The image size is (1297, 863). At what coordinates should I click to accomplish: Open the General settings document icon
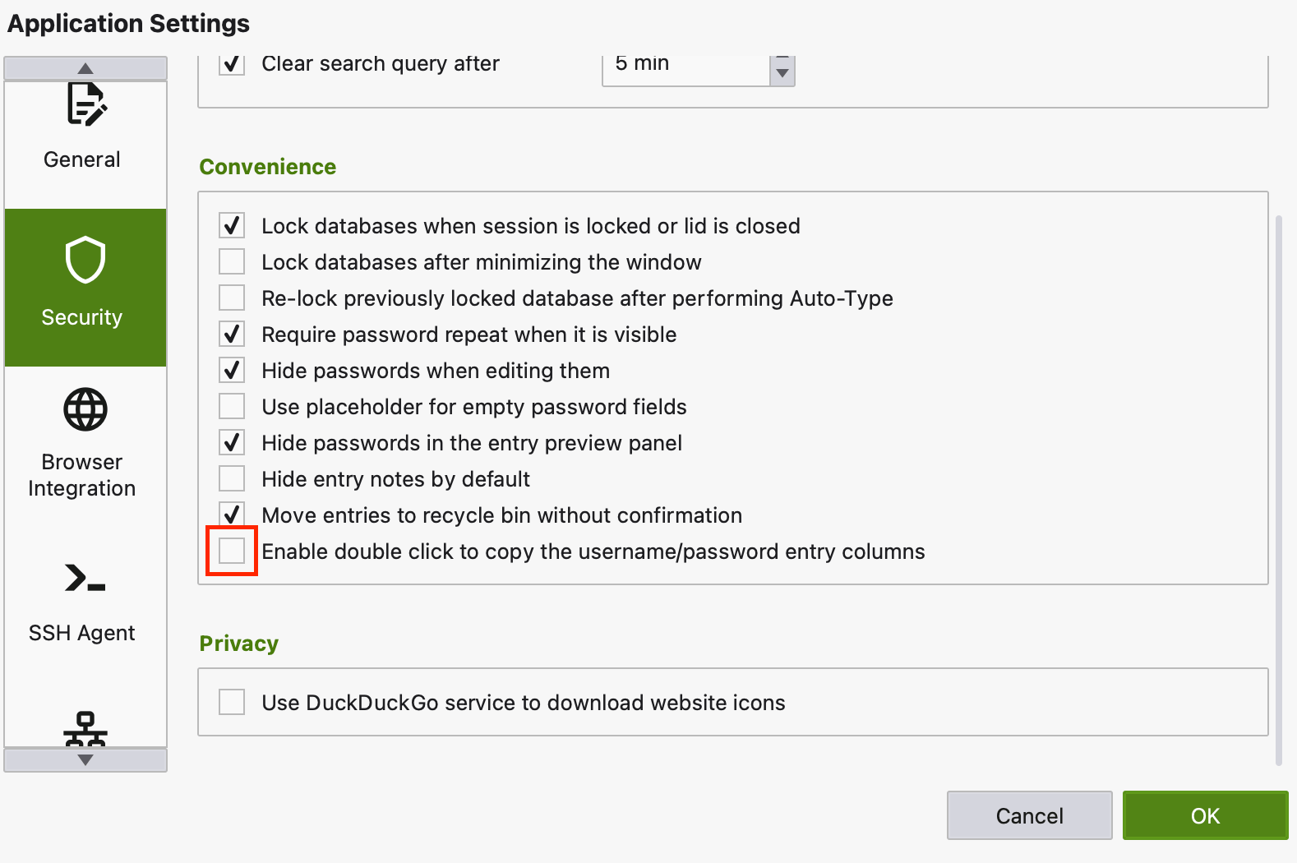[85, 104]
